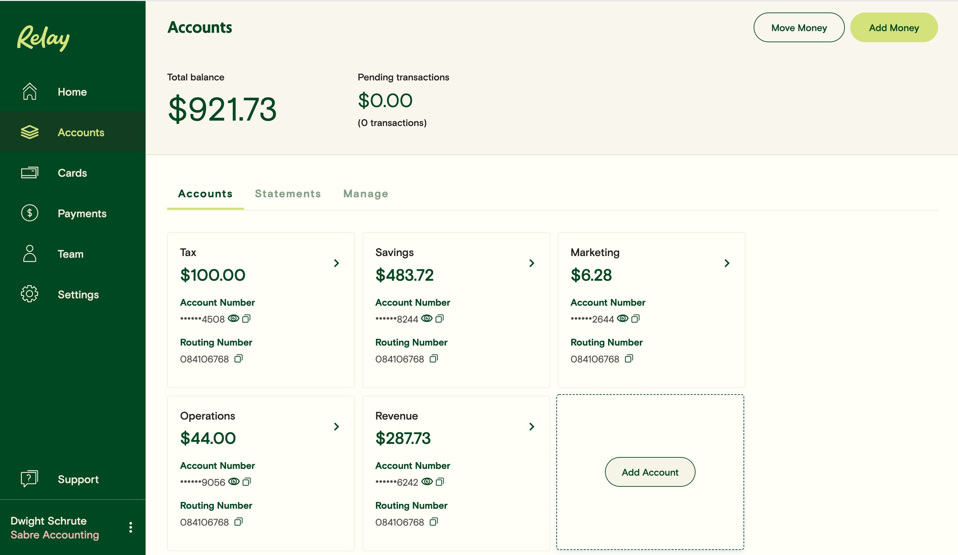Open Settings via the gear icon
This screenshot has height=555, width=958.
(x=29, y=294)
